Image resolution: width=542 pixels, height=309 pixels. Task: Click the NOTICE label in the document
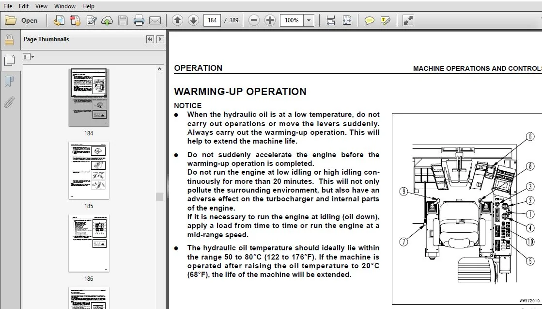tap(188, 106)
